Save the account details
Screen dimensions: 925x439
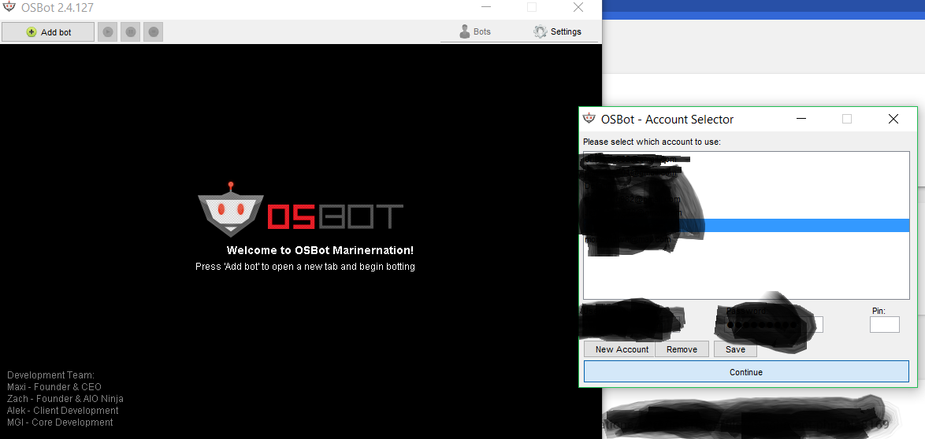click(x=735, y=349)
